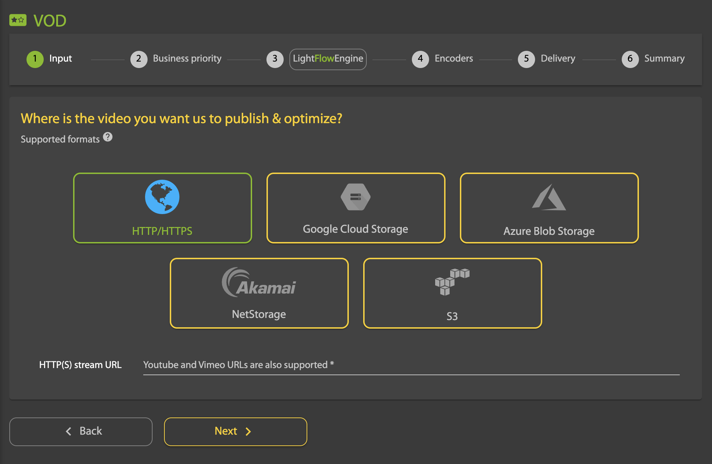This screenshot has width=712, height=464.
Task: Click the HTTP/HTTPS globe icon
Action: click(x=162, y=197)
